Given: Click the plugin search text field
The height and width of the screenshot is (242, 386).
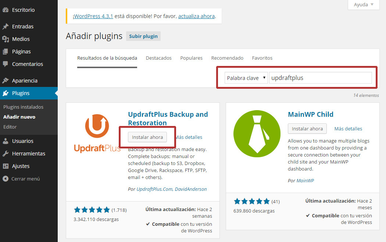Looking at the screenshot, I should click(x=320, y=78).
